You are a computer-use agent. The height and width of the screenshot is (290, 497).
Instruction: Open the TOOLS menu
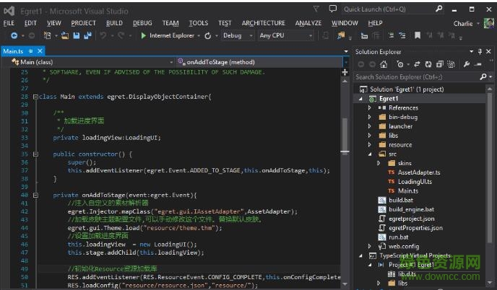pyautogui.click(x=198, y=23)
